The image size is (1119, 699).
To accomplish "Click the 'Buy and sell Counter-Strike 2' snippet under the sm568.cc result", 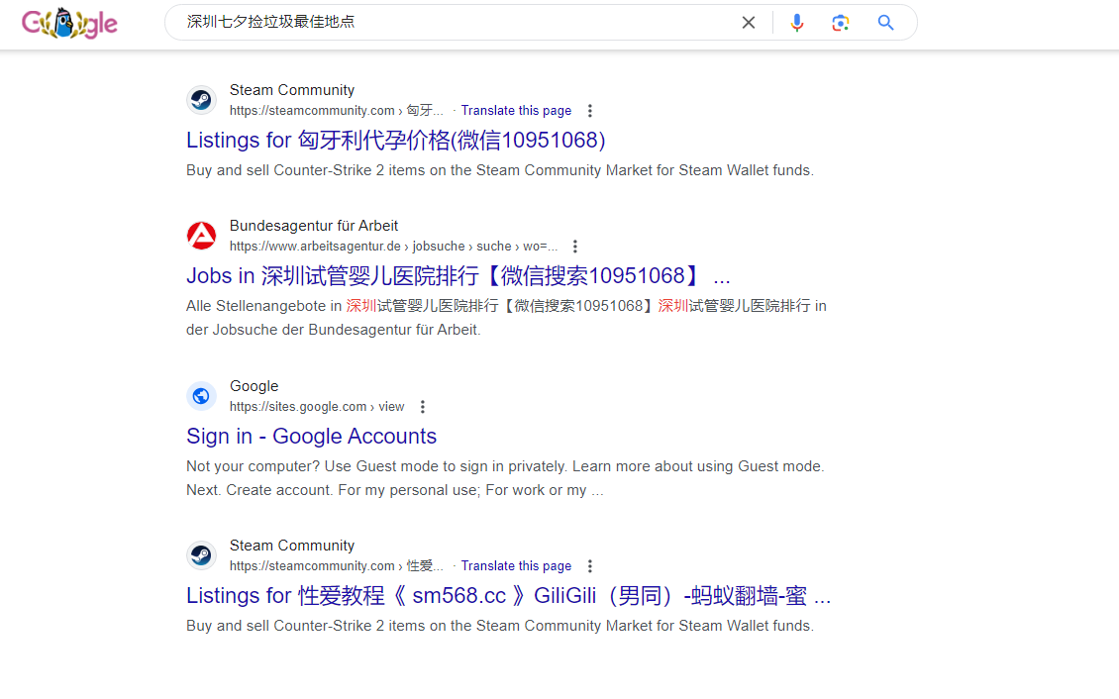I will tap(499, 626).
